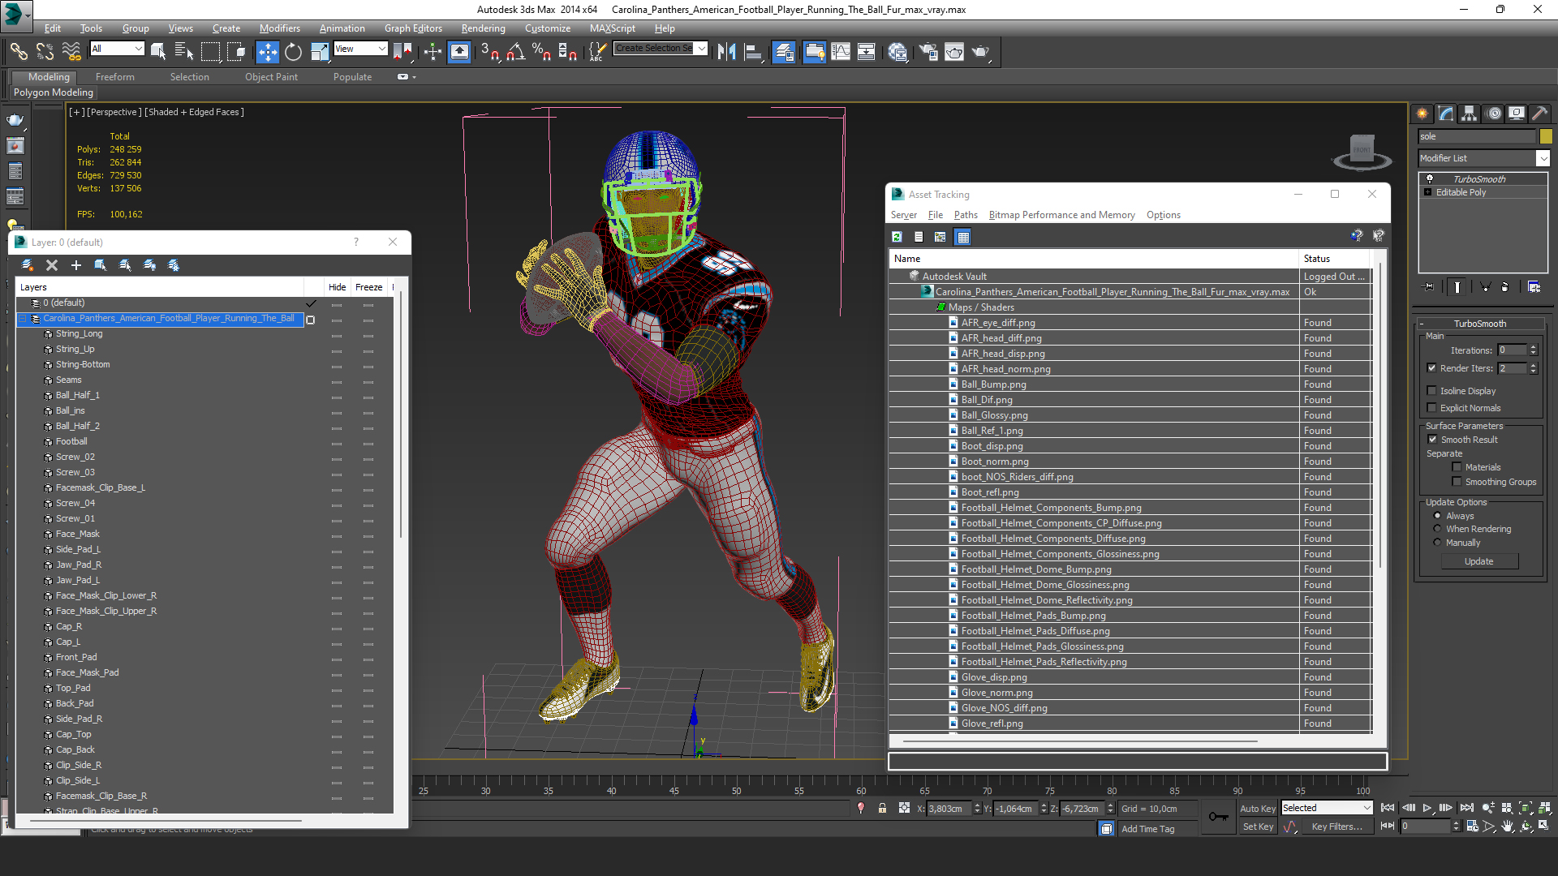Toggle TurboSmooth modifier lightbulb
Screen dimensions: 1558x876
[1430, 179]
